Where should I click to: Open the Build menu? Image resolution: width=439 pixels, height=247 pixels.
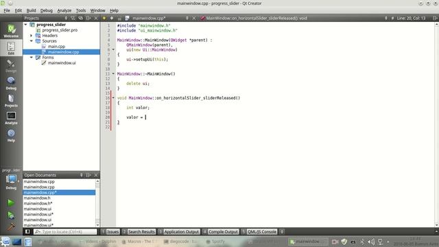(x=31, y=10)
